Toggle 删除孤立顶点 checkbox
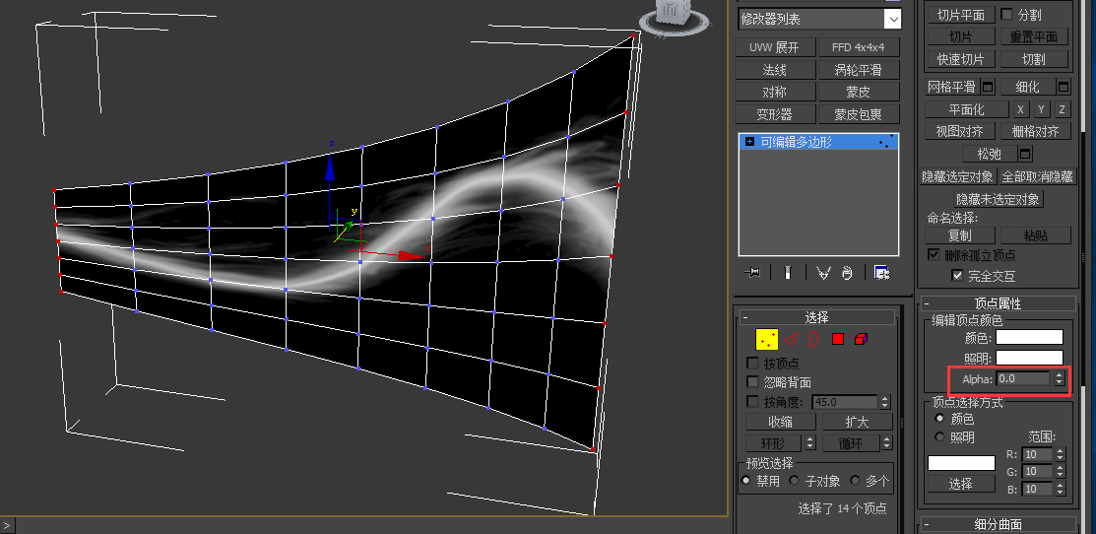 [934, 254]
